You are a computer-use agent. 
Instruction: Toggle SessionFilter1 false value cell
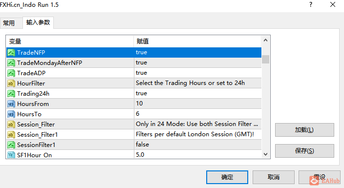click(198, 145)
